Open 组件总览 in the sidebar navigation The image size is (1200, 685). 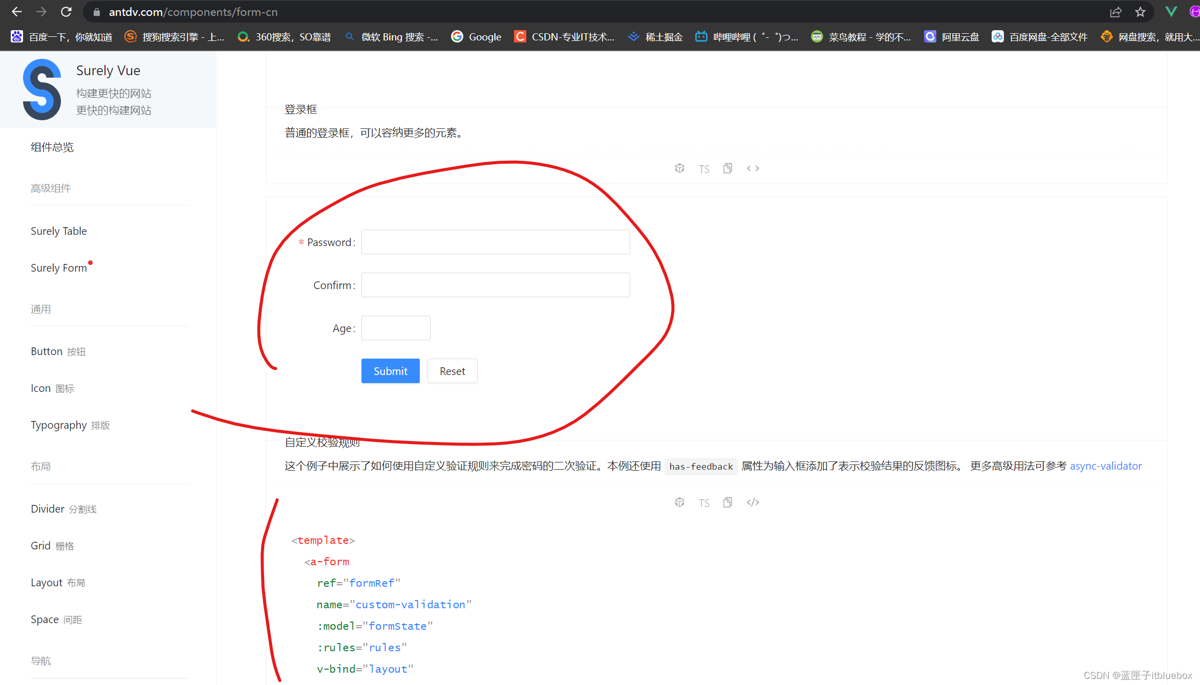[x=52, y=147]
